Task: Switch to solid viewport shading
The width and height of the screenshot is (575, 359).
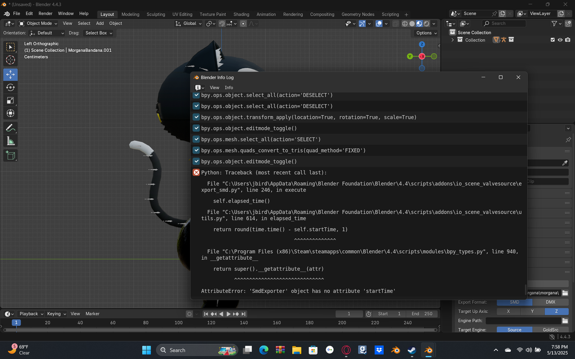Action: pyautogui.click(x=412, y=23)
